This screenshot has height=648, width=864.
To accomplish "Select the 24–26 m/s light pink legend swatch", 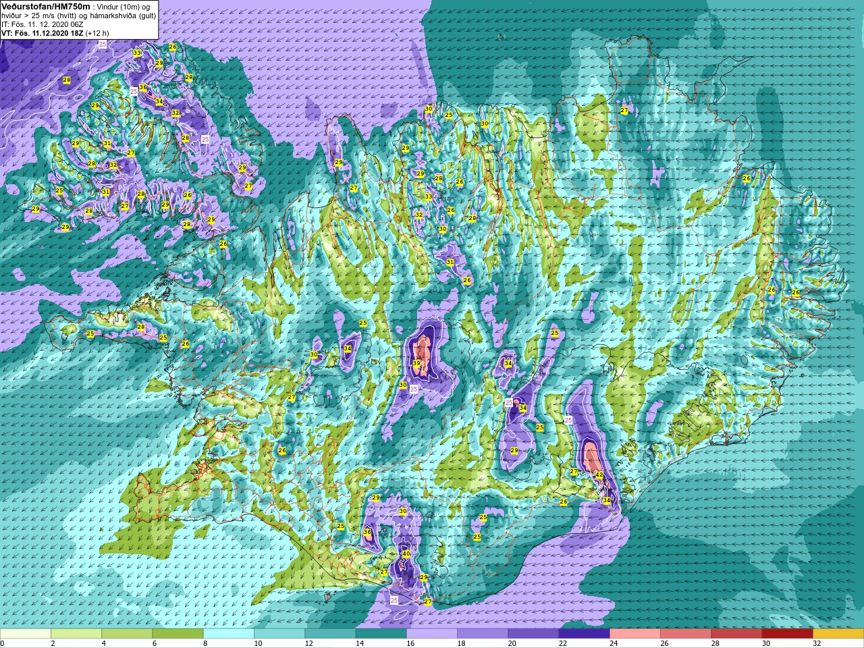I will [x=635, y=634].
